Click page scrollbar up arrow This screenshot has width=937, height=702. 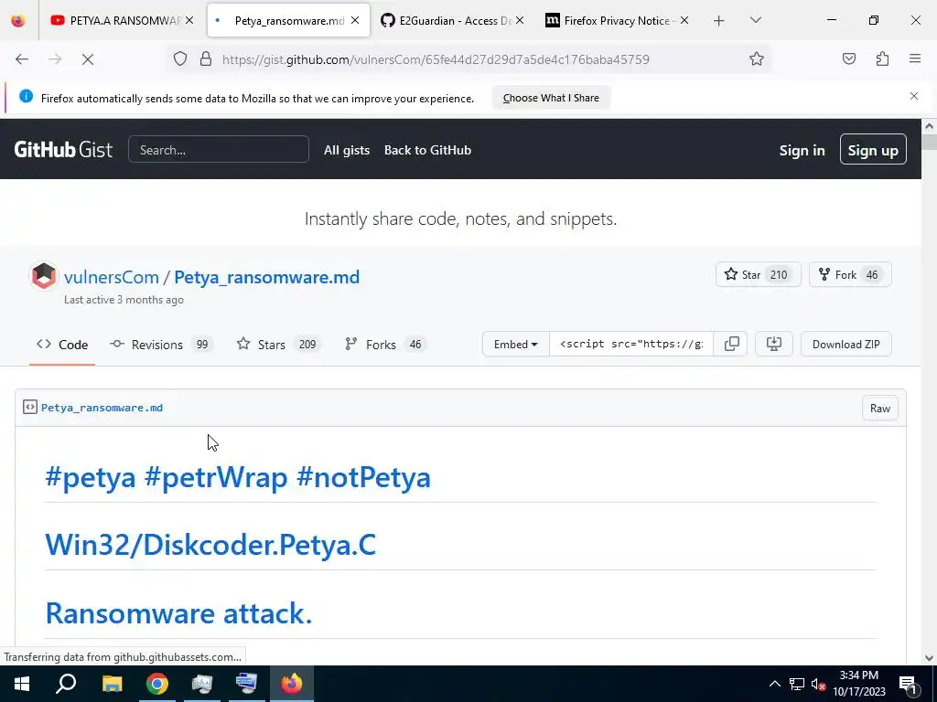(929, 126)
